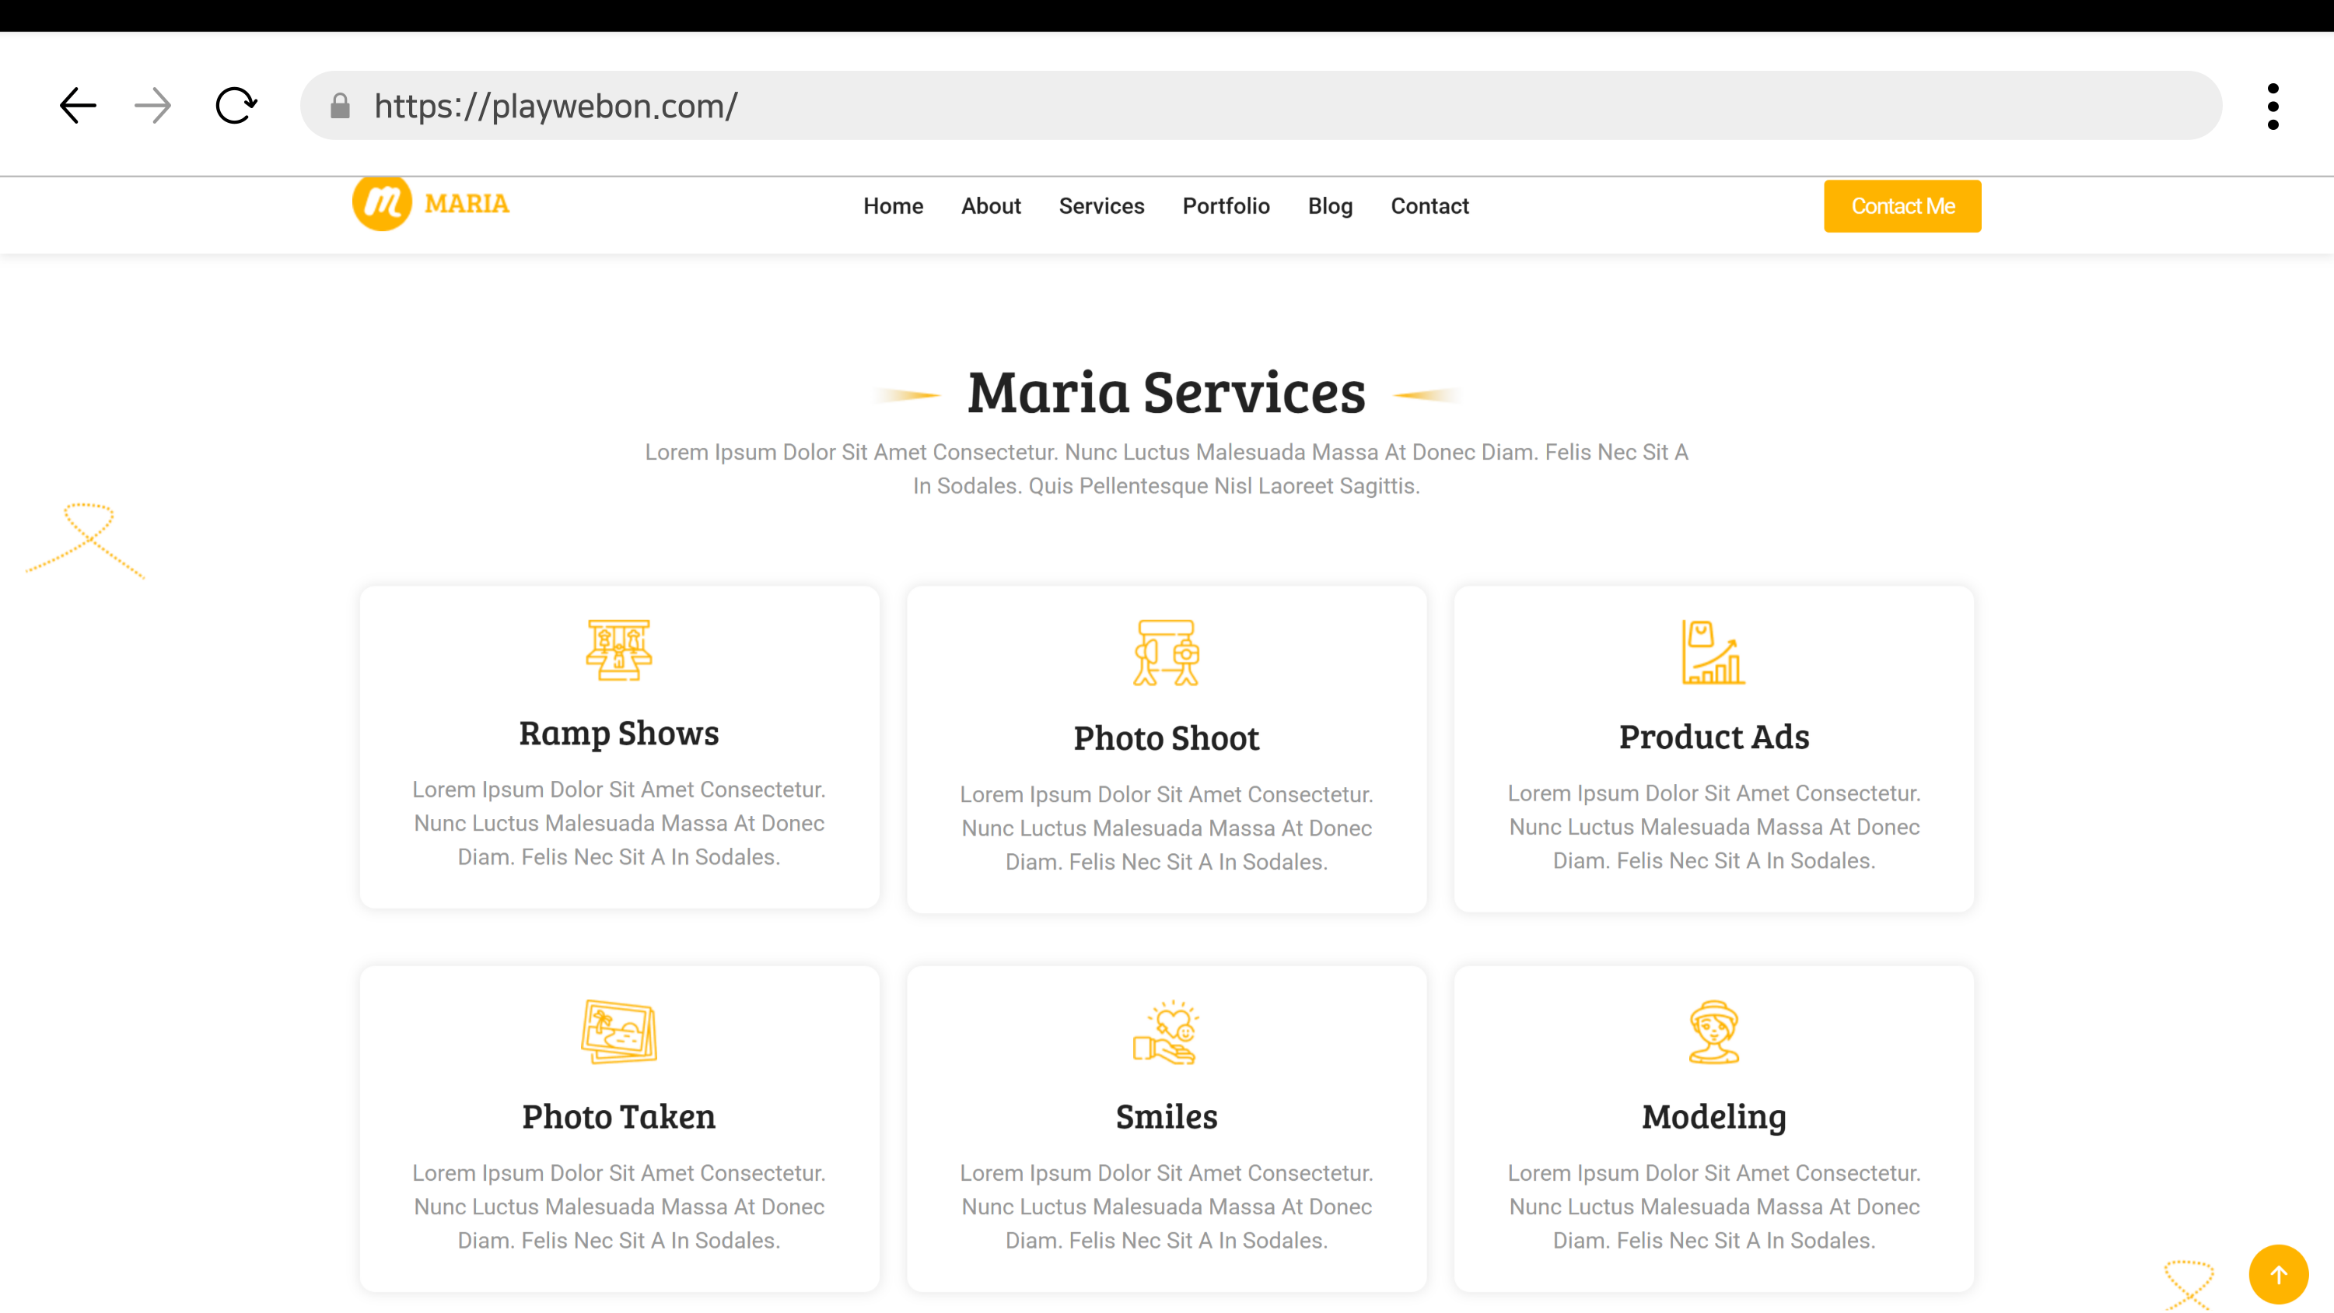Click the URL address bar field
Viewport: 2334px width, 1313px height.
1268,106
